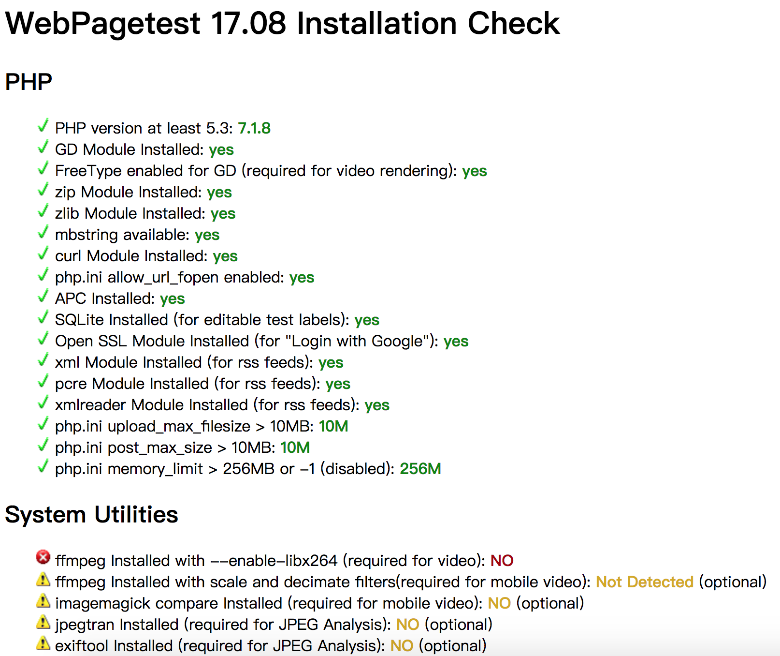780x656 pixels.
Task: Click the 'imagemagick compare Installed' text
Action: (x=169, y=603)
